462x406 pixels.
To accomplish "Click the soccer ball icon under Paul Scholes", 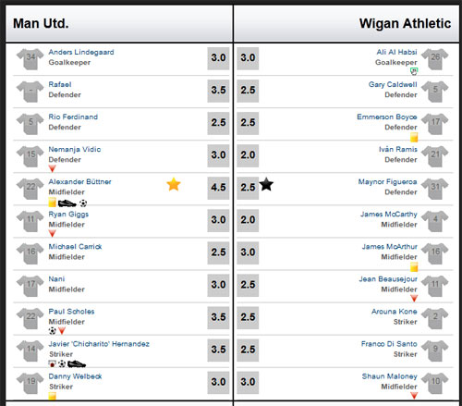I will 53,331.
